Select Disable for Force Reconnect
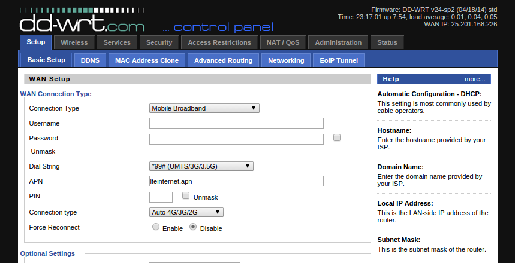Viewport: 515px width, 263px height. tap(193, 227)
